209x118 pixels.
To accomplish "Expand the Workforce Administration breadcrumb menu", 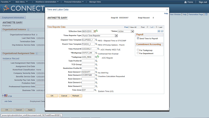I will 47,2.
